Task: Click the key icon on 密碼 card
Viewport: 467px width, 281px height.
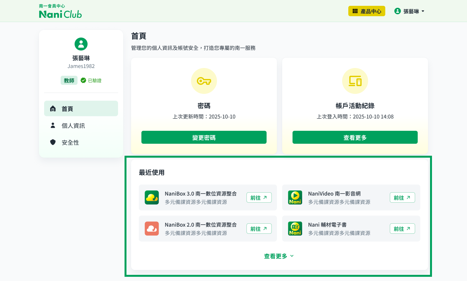Action: [204, 81]
